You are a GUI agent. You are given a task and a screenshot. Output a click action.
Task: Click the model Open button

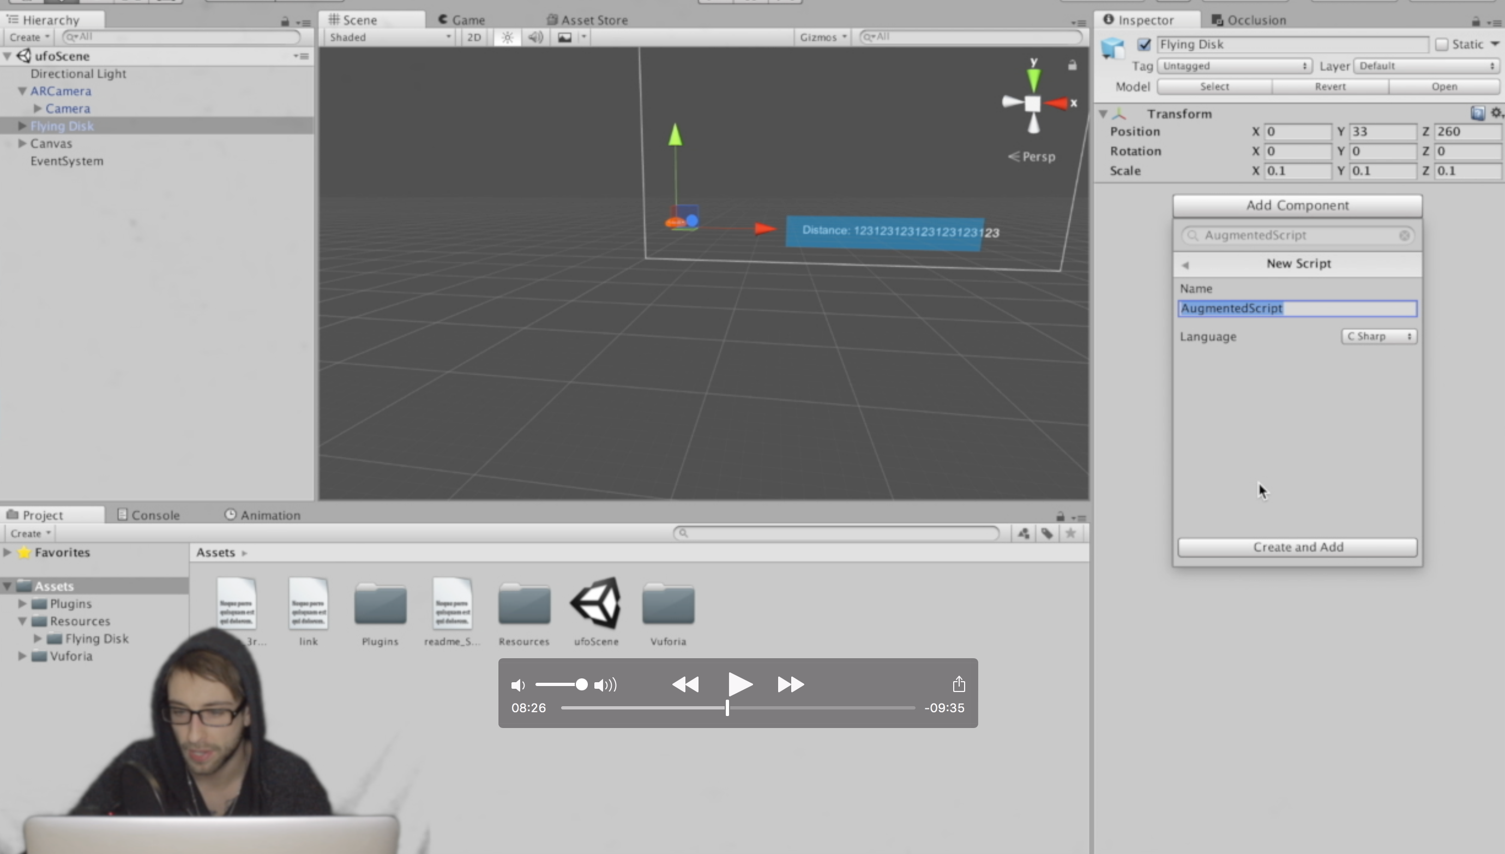pyautogui.click(x=1444, y=87)
